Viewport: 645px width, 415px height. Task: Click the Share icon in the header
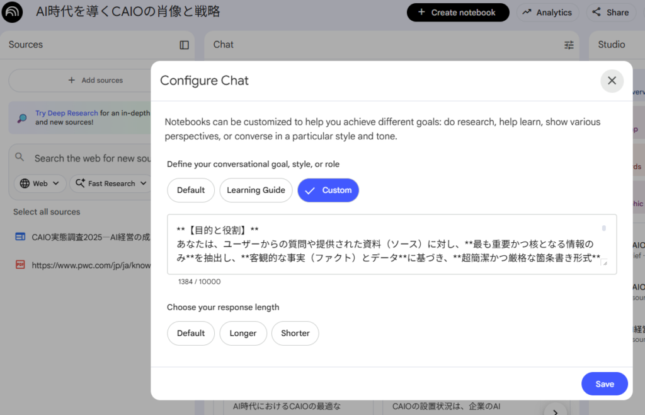click(596, 12)
